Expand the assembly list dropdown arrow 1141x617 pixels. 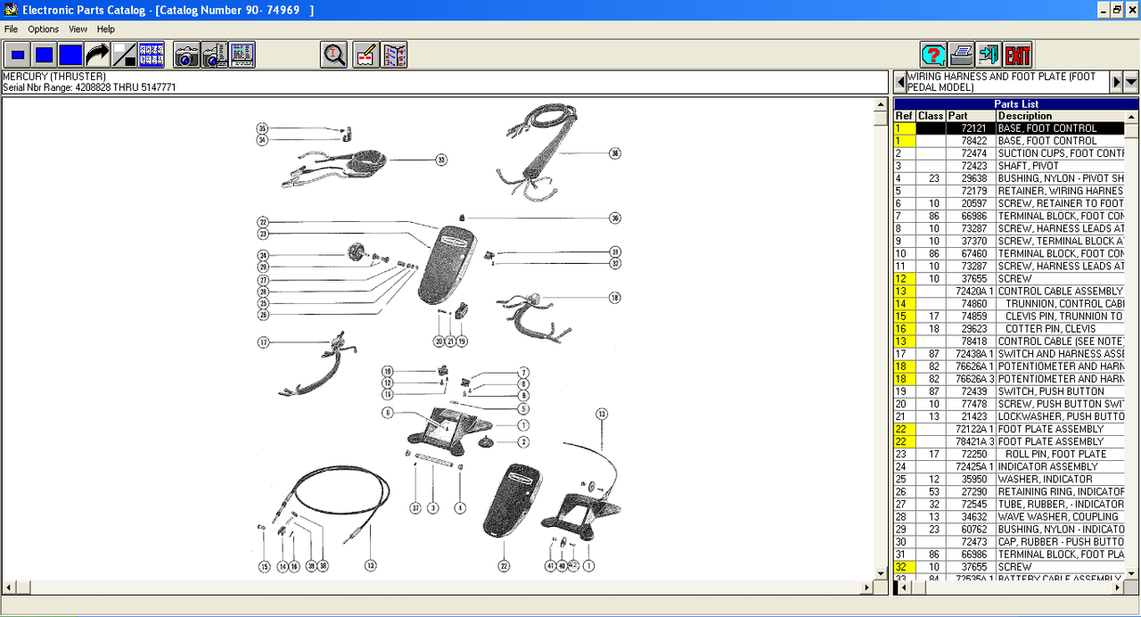coord(1131,82)
